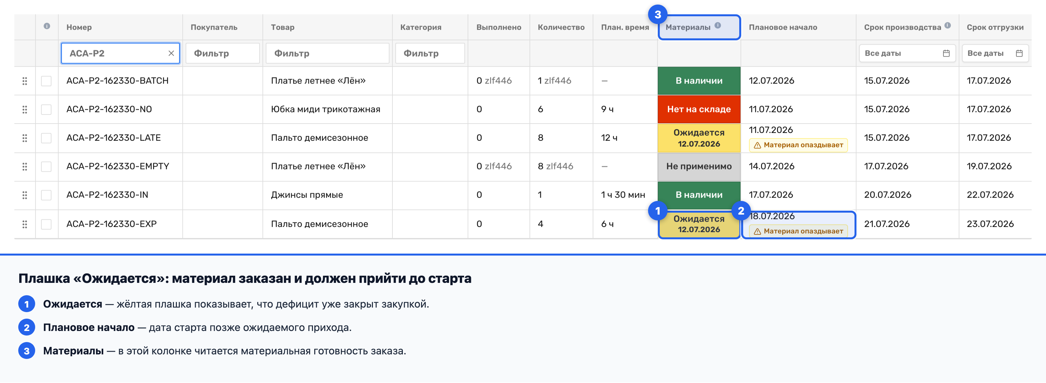This screenshot has height=383, width=1046.
Task: Click planned start date 14.07.2026
Action: [x=771, y=166]
